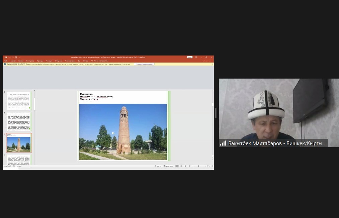Switch to the Анимация tab
Screen dimensions: 339x218
coord(49,61)
